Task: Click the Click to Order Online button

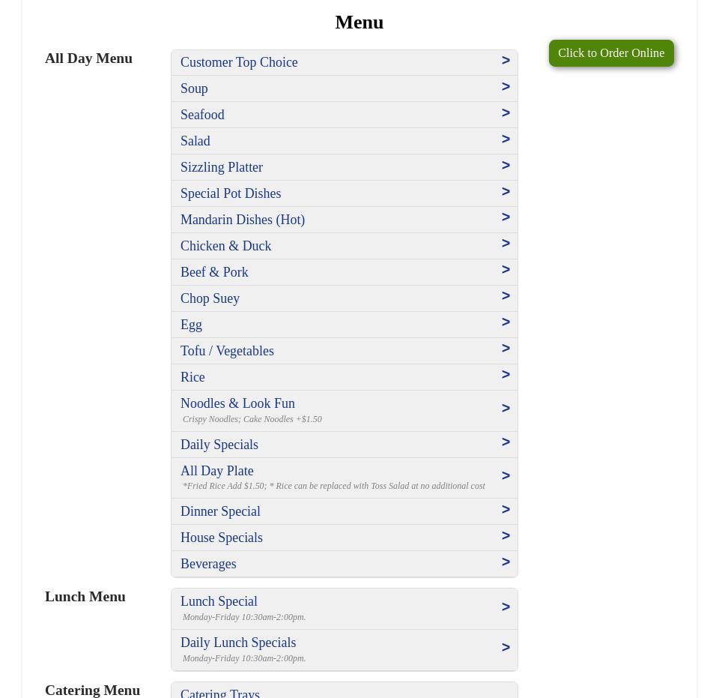Action: click(610, 53)
